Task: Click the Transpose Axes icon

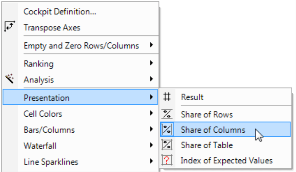Action: tap(9, 26)
